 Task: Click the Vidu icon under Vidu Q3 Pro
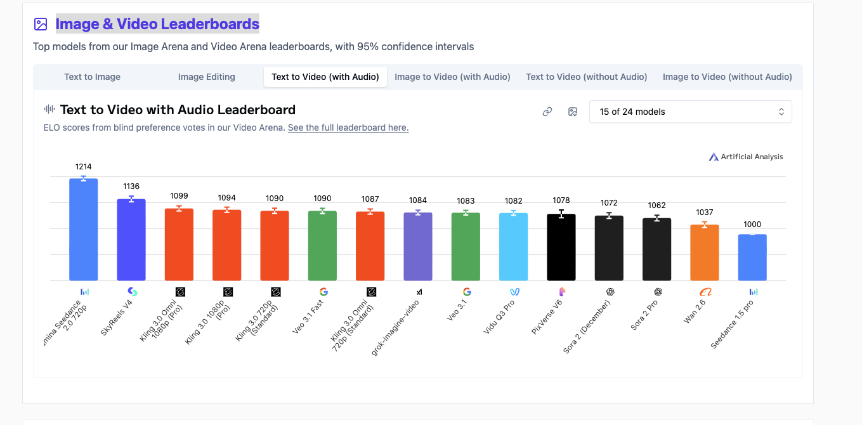[514, 291]
